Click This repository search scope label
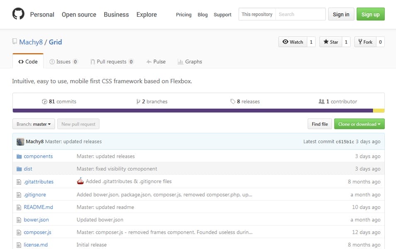Viewport: 396px width, 249px height. tap(257, 14)
